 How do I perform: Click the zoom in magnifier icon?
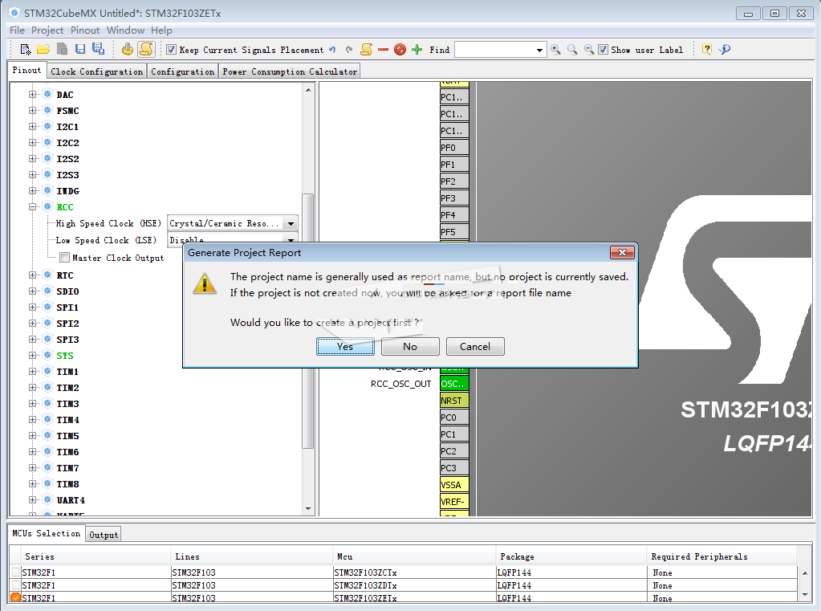(x=555, y=49)
